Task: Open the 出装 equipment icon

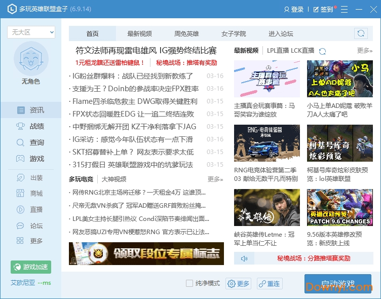Action: coord(20,178)
